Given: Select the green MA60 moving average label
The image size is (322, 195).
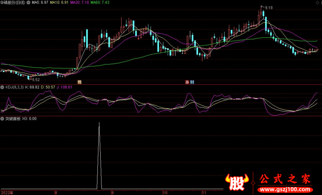Looking at the screenshot, I should pyautogui.click(x=100, y=3).
